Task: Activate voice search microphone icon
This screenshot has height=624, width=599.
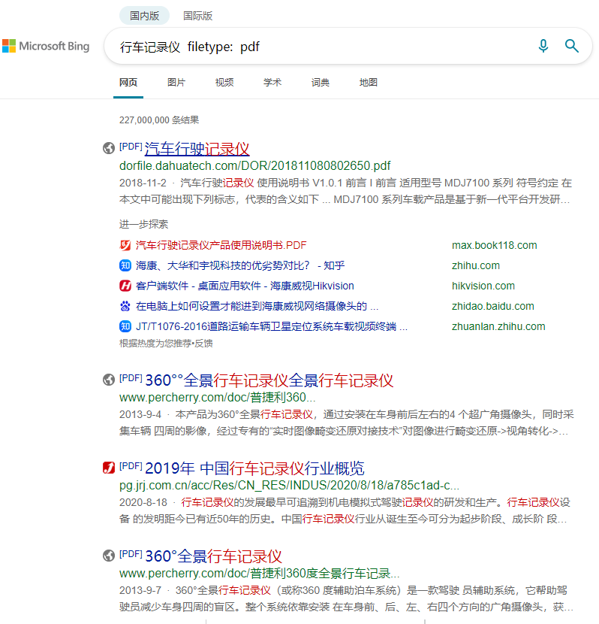Action: click(543, 46)
